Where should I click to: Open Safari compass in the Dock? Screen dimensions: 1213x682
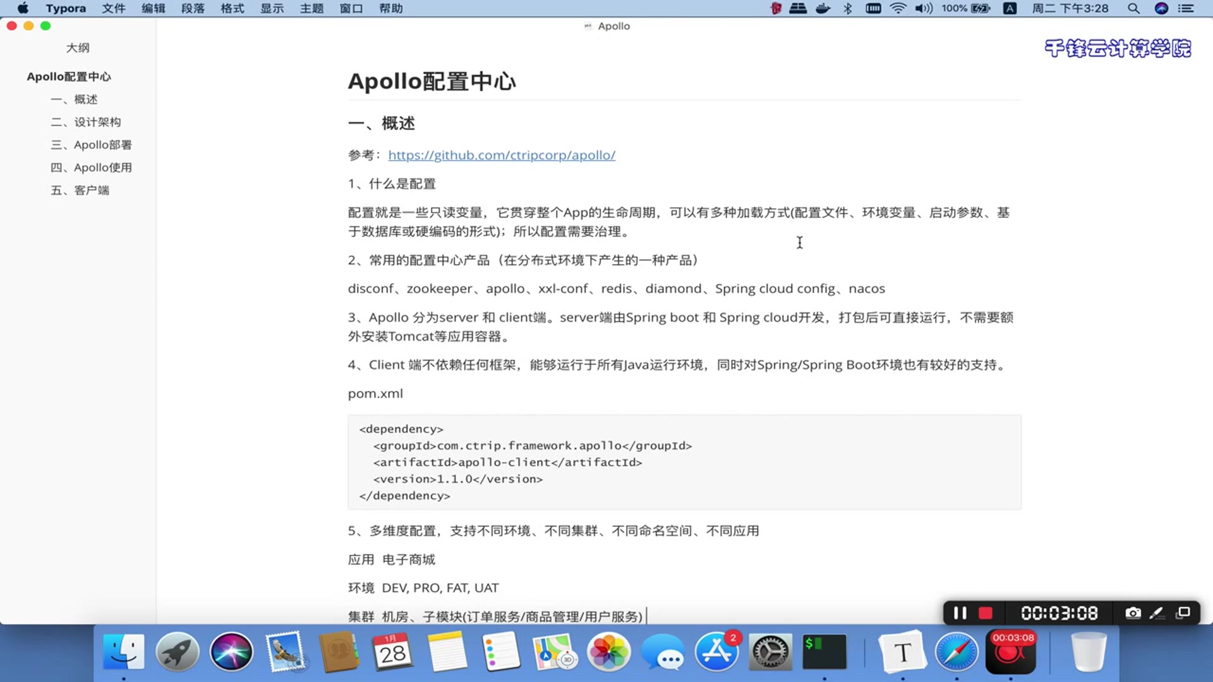pos(957,652)
